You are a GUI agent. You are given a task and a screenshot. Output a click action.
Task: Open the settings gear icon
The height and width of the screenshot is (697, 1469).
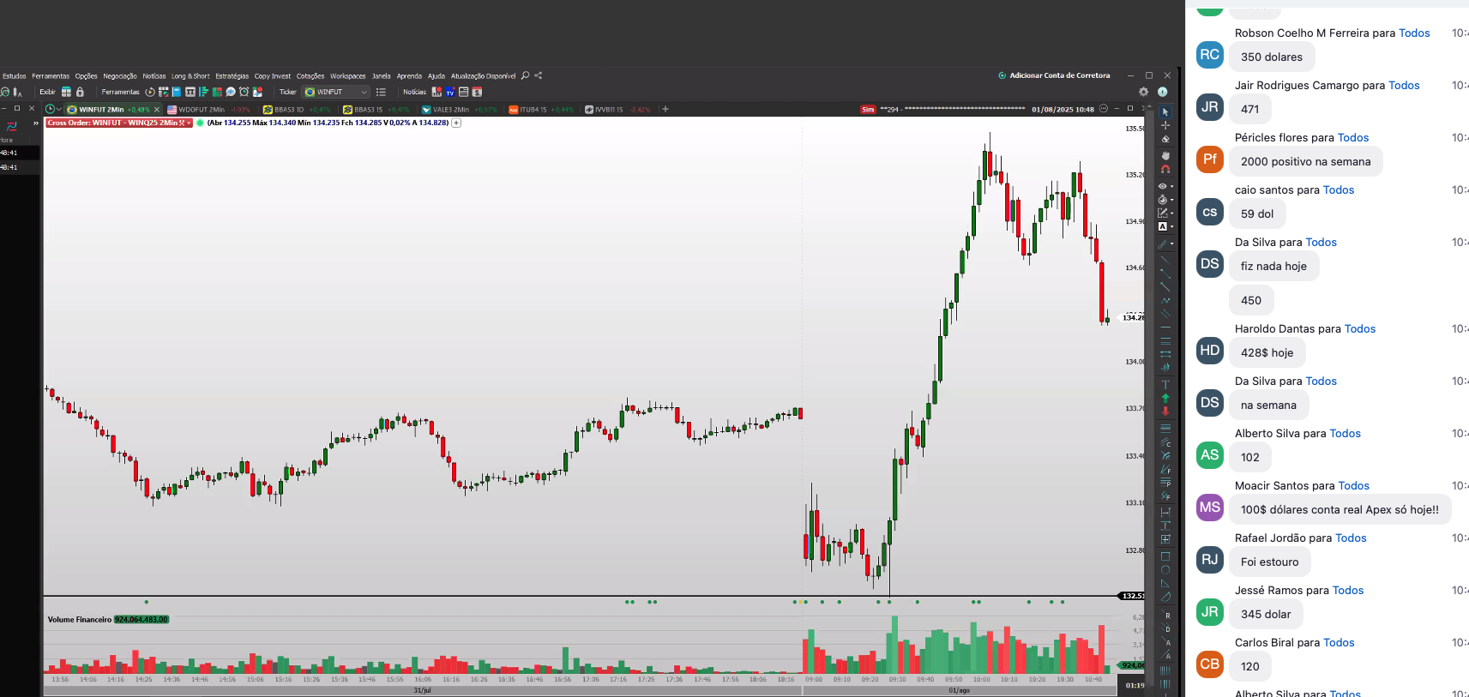click(1143, 92)
